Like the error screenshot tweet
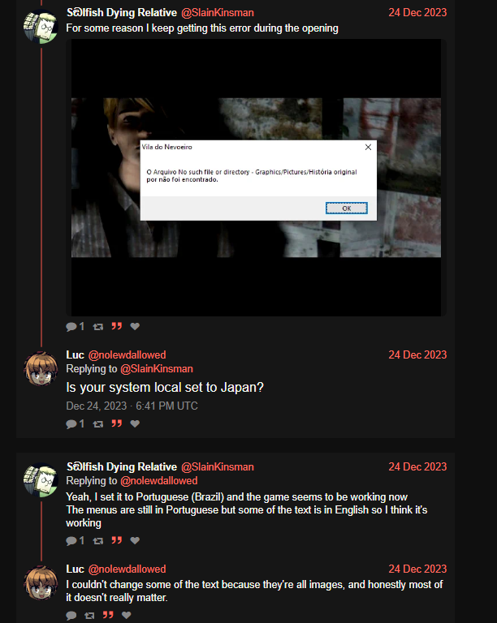This screenshot has width=497, height=623. point(135,326)
